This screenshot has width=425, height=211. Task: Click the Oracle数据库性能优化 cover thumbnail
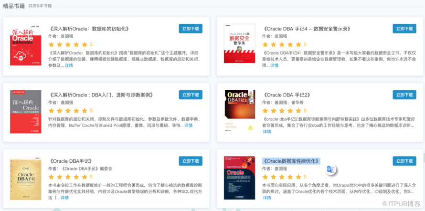[x=239, y=178]
